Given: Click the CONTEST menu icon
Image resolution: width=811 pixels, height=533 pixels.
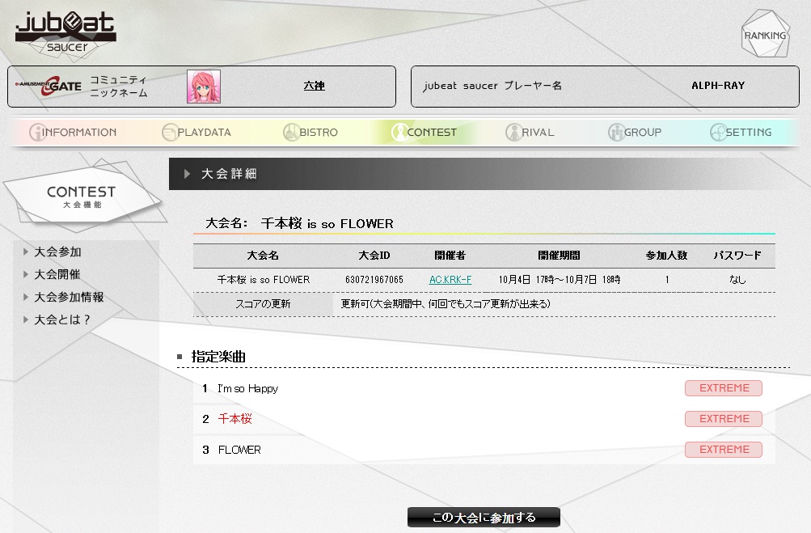Looking at the screenshot, I should (x=399, y=132).
